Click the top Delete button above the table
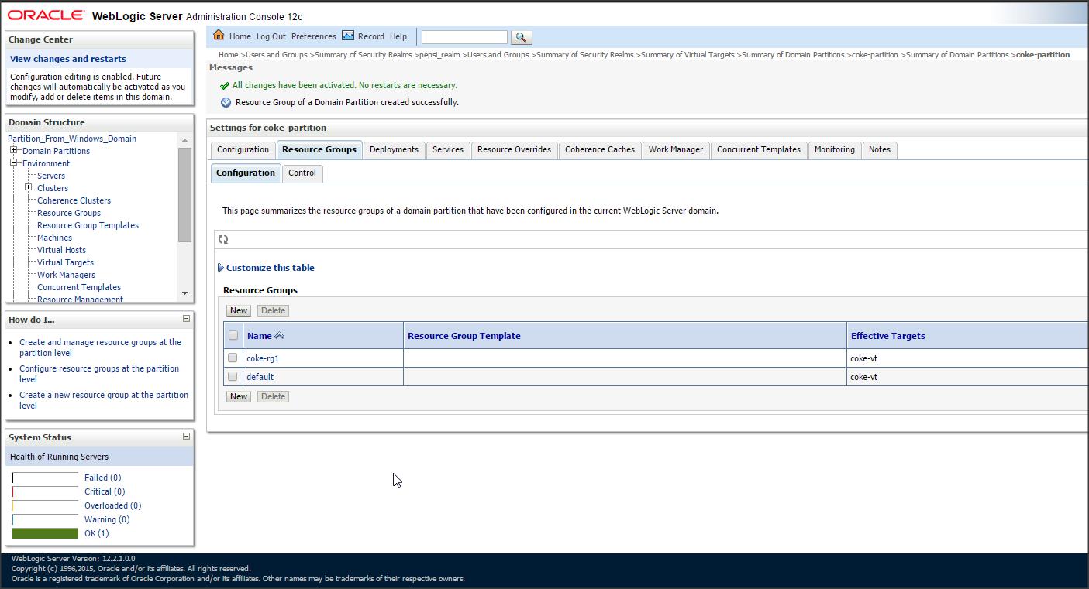The height and width of the screenshot is (589, 1089). pyautogui.click(x=273, y=310)
